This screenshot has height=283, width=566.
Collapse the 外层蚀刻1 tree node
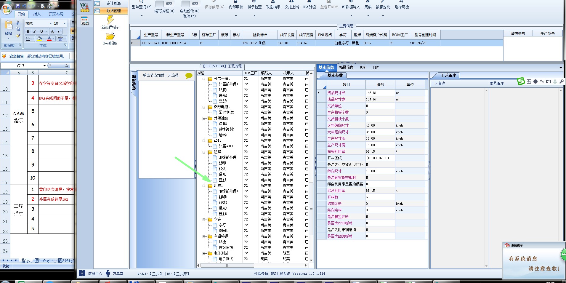click(x=204, y=118)
